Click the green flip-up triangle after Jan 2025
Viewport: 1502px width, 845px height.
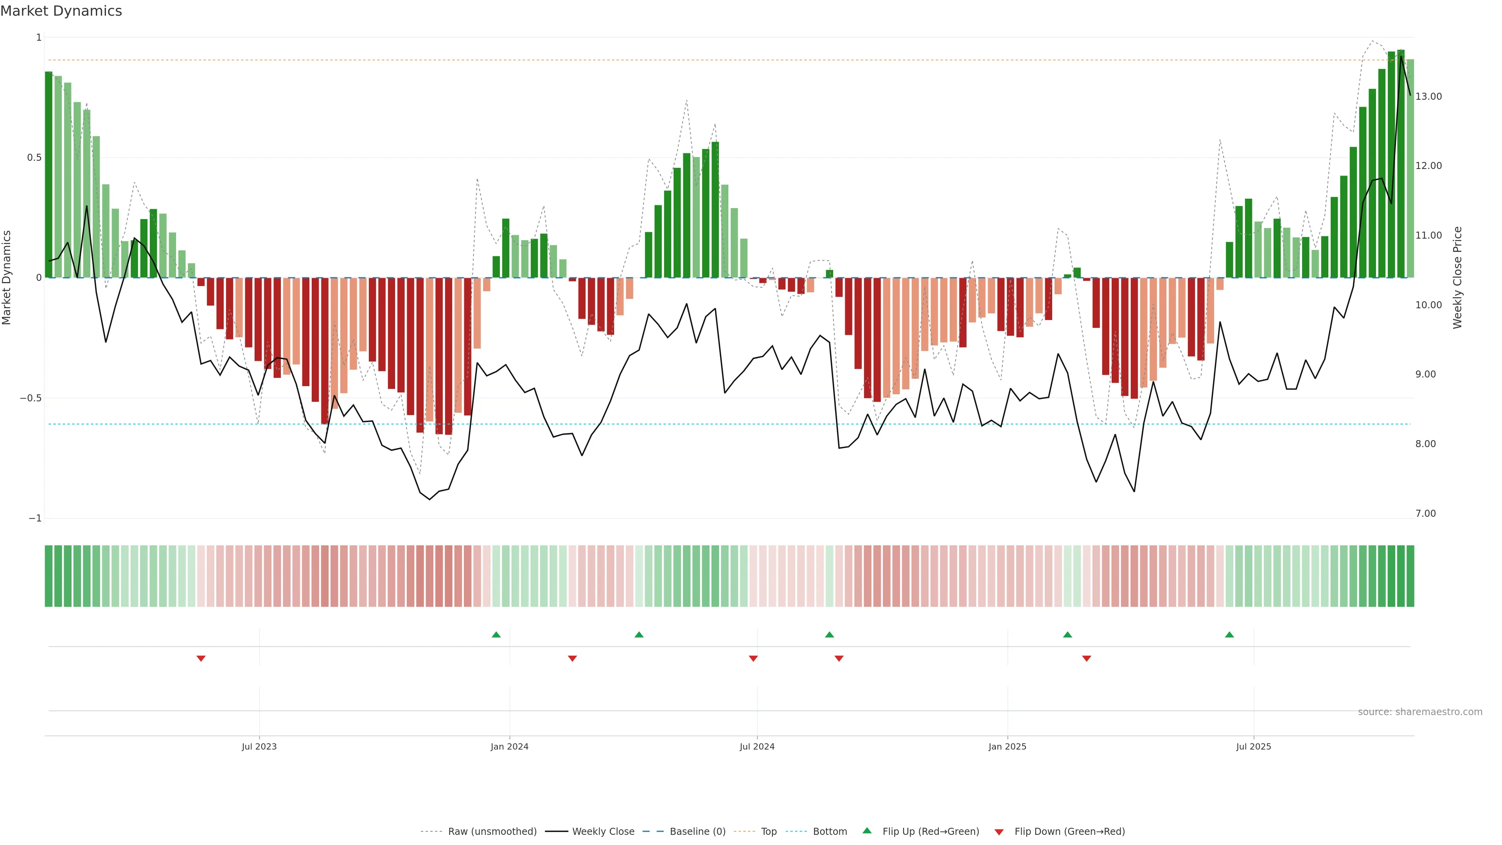1067,635
